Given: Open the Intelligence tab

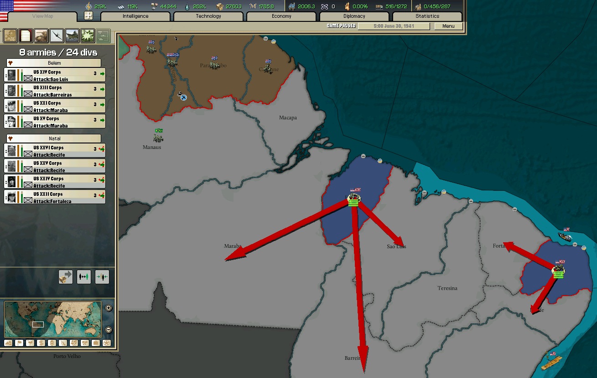Looking at the screenshot, I should point(135,16).
